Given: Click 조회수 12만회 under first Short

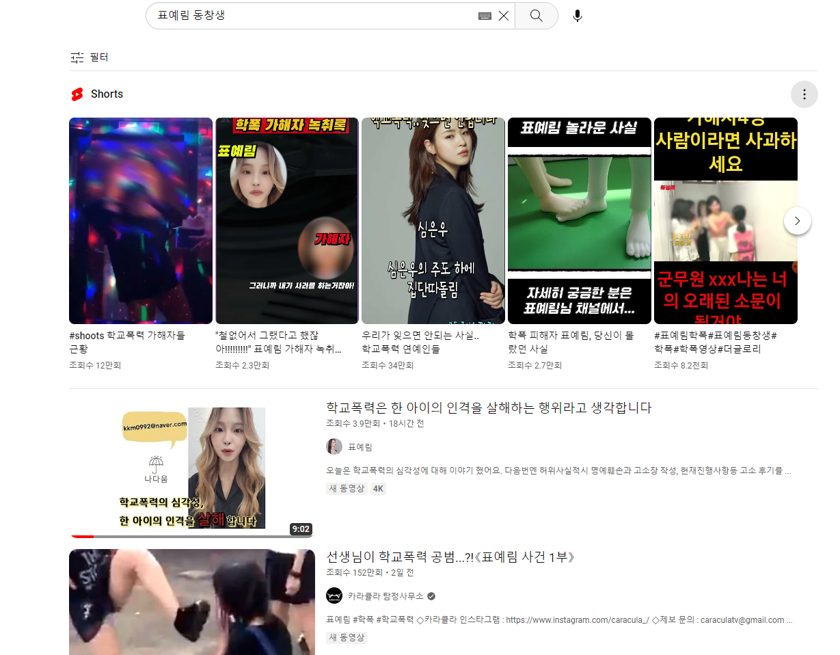Looking at the screenshot, I should tap(95, 366).
